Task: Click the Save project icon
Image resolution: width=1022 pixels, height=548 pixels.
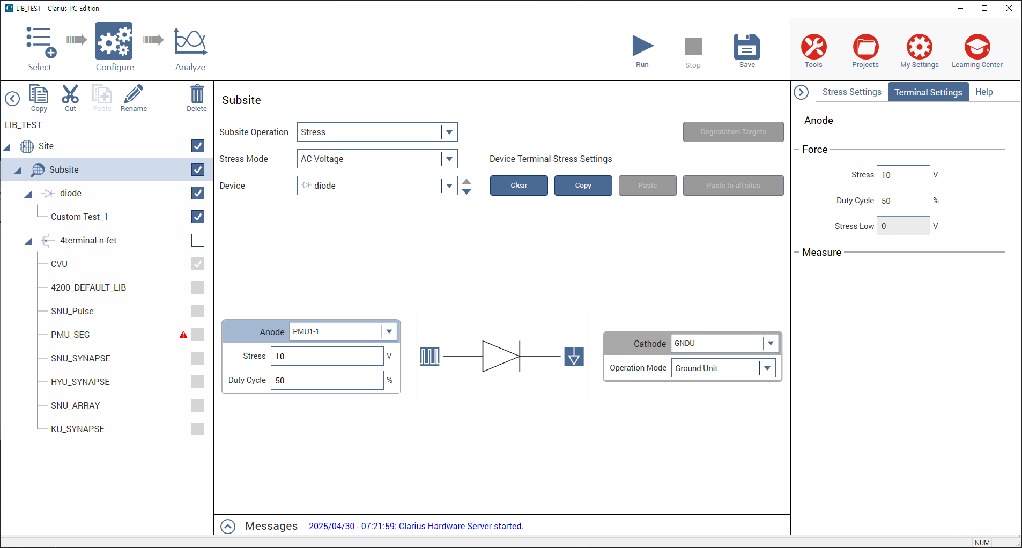Action: coord(746,47)
